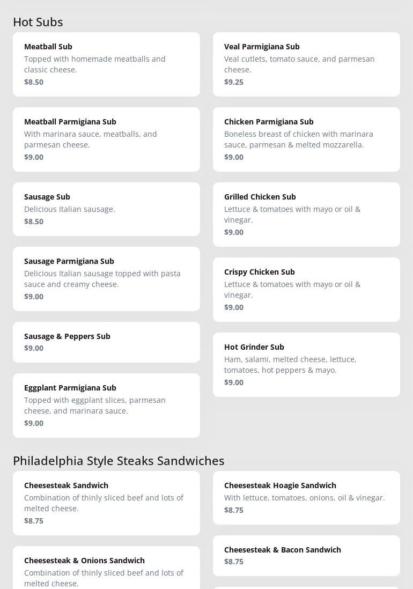Click the Hot Grinder Sub description text
The image size is (413, 589).
(x=290, y=365)
